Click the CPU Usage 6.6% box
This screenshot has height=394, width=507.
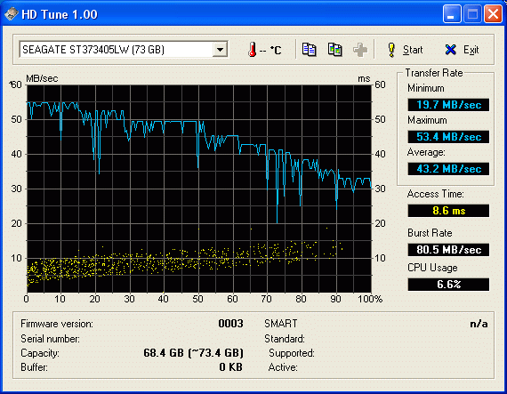click(448, 285)
